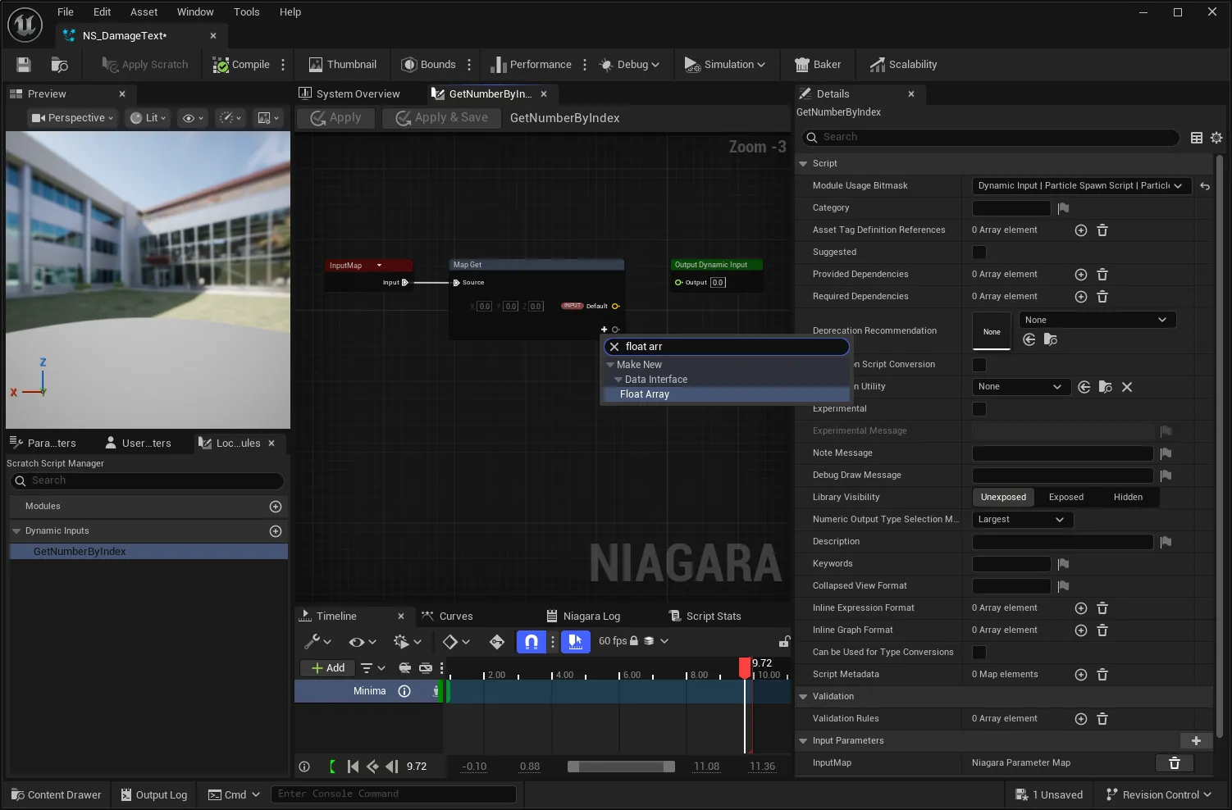Open Numeric Output Type Largest dropdown

[x=1022, y=520]
